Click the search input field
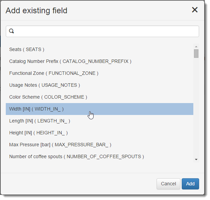 pyautogui.click(x=106, y=31)
